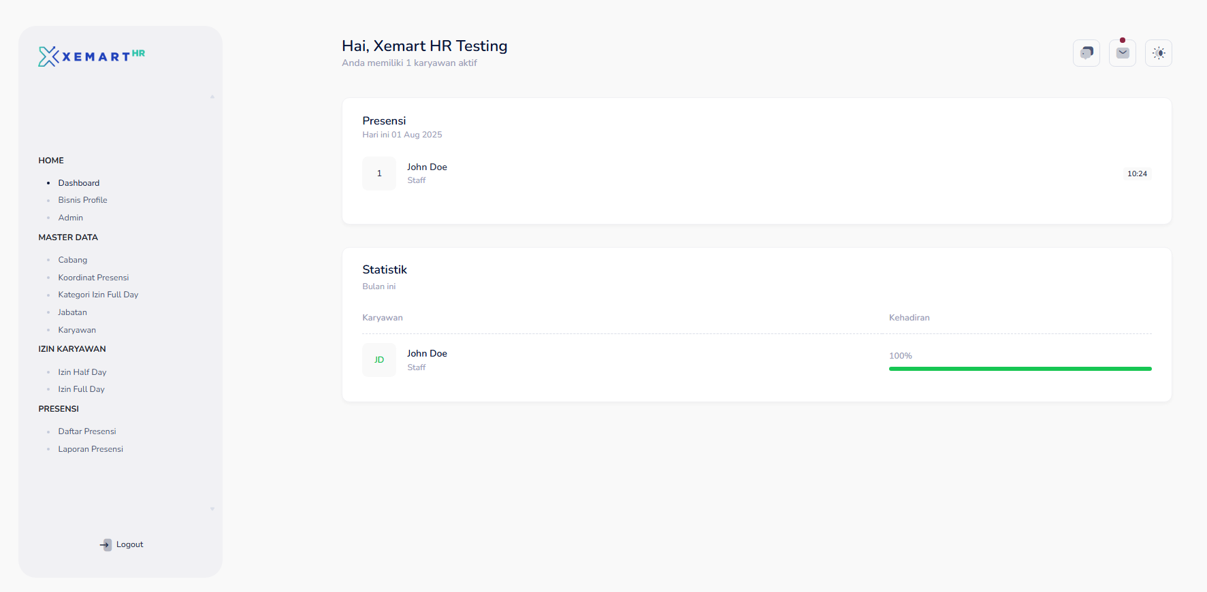
Task: Click the number 1 badge in Presensi
Action: 379,174
